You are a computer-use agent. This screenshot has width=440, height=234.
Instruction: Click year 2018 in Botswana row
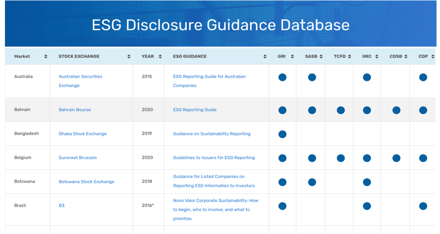click(x=147, y=181)
